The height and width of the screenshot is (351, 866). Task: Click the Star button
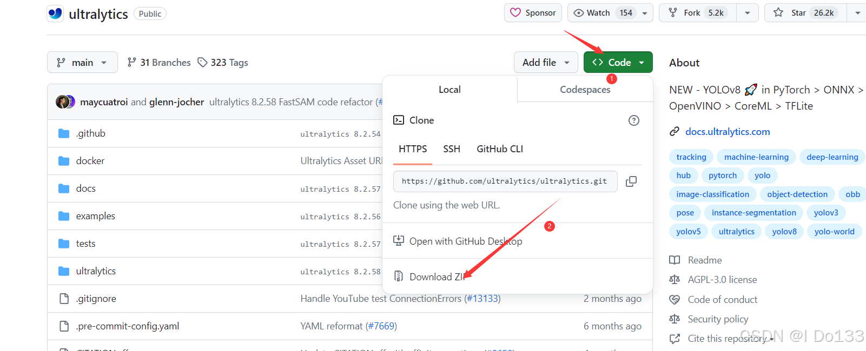pyautogui.click(x=806, y=13)
